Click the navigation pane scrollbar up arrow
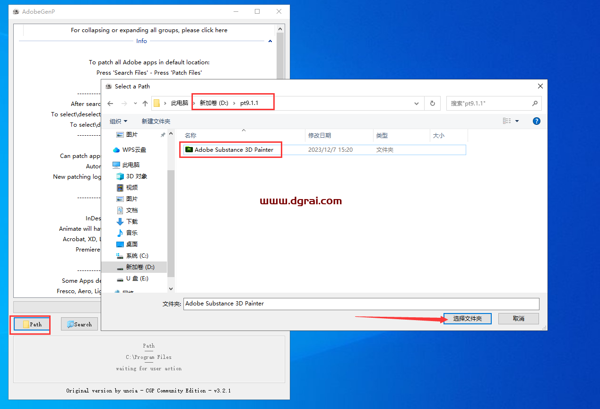The image size is (600, 409). click(171, 134)
